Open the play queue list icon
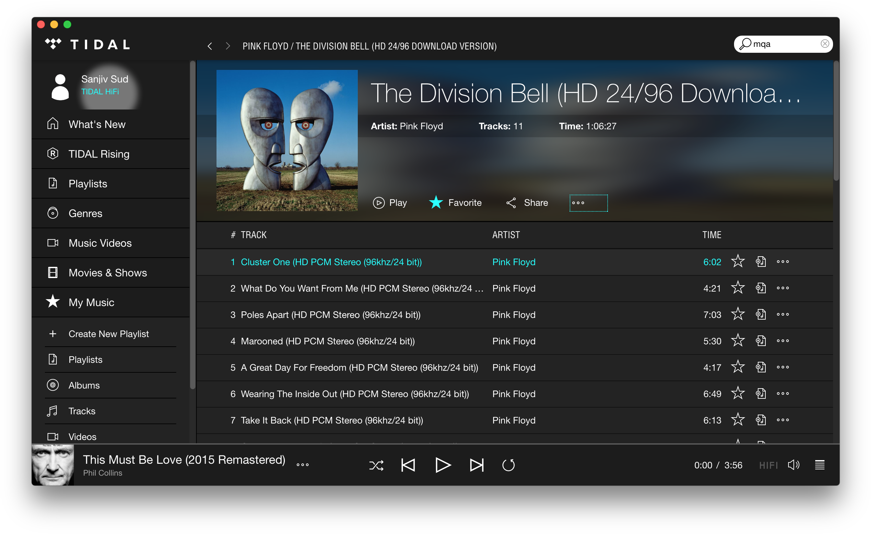 pos(820,465)
